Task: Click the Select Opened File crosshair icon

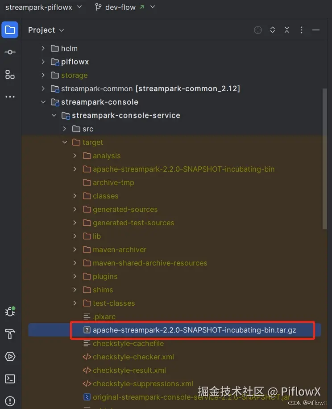Action: pyautogui.click(x=258, y=30)
